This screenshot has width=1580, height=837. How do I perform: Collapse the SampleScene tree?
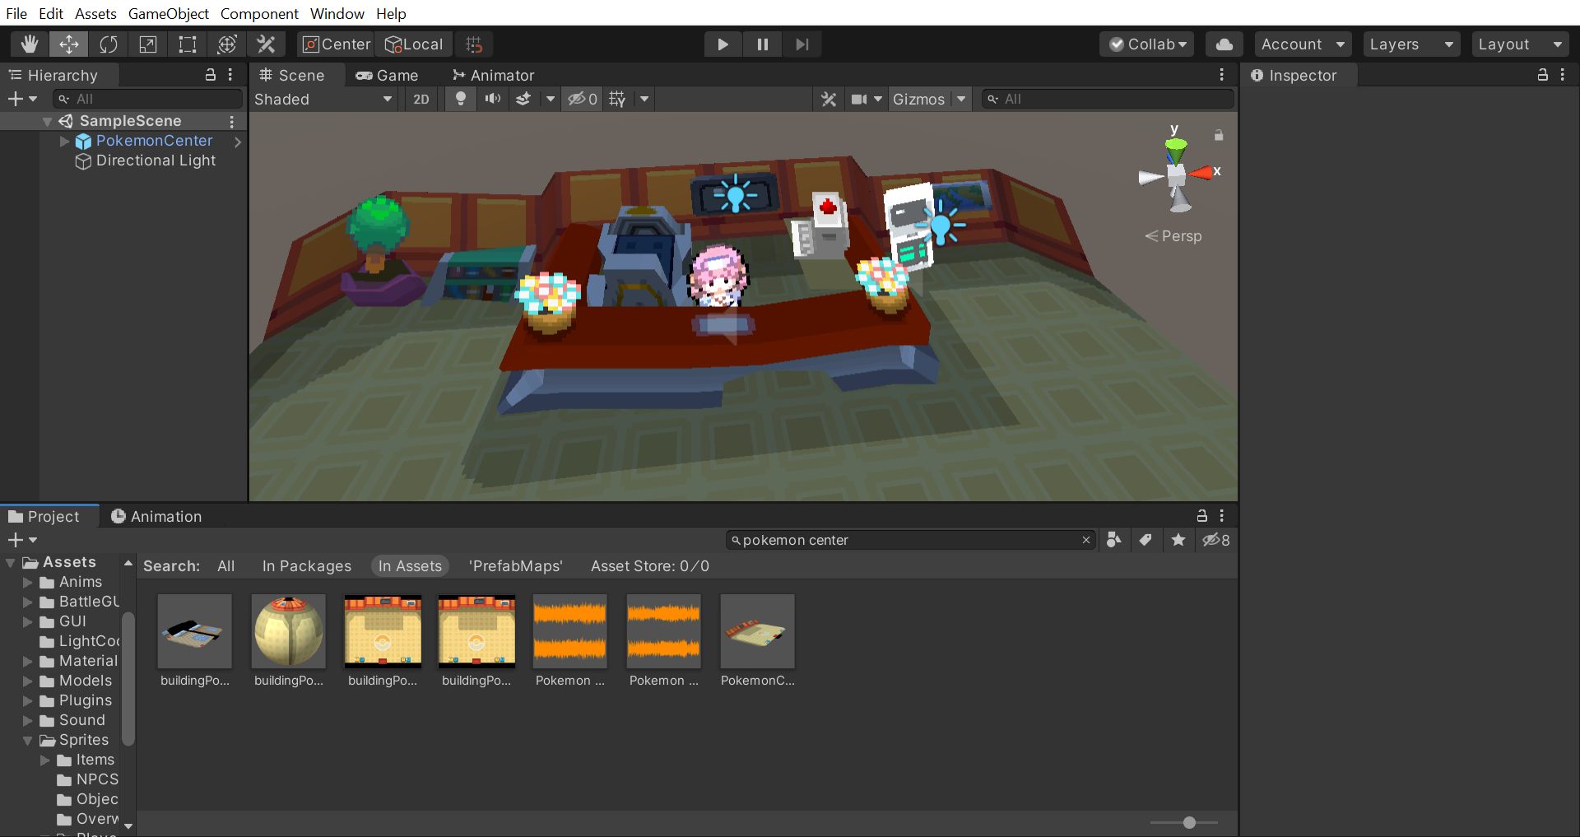point(48,121)
